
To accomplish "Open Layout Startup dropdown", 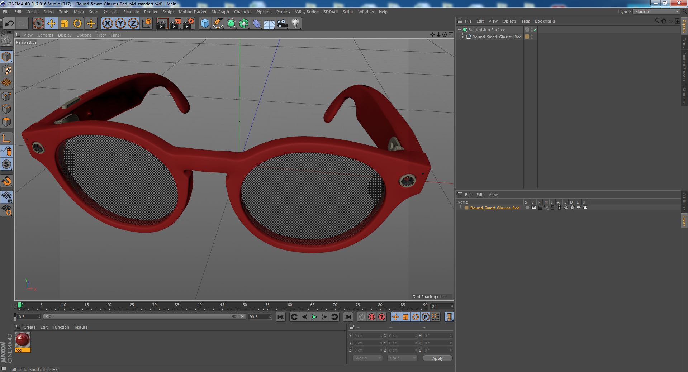I will click(x=656, y=12).
